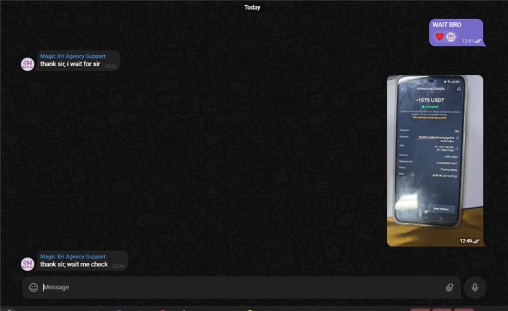Click the 12:41 time on WAIT BRO
The image size is (508, 311).
467,41
